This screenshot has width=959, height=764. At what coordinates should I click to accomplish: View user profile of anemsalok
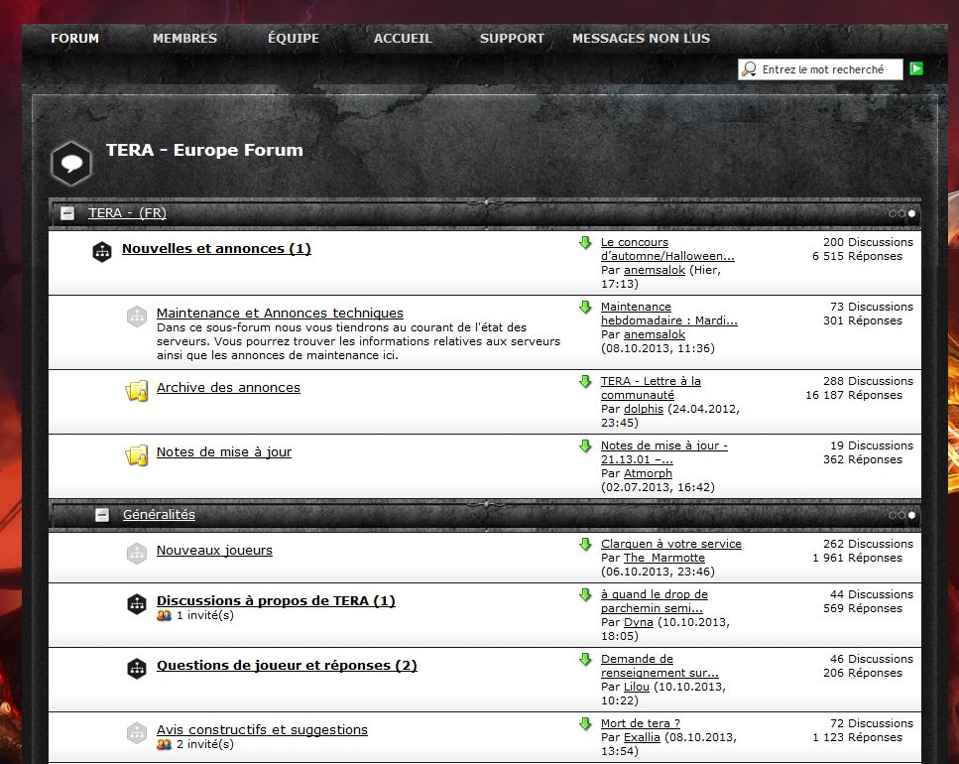click(x=655, y=271)
